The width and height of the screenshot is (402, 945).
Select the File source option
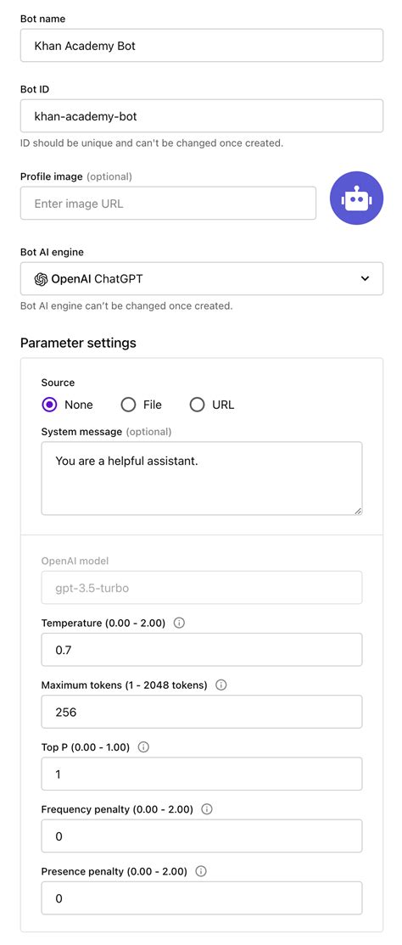click(x=128, y=405)
